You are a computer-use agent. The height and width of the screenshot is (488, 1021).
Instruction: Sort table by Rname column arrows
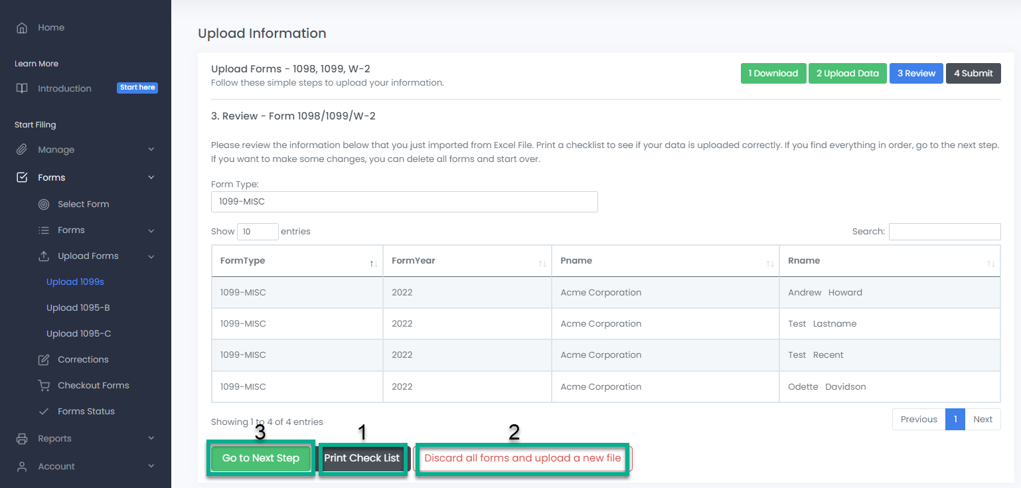coord(990,264)
